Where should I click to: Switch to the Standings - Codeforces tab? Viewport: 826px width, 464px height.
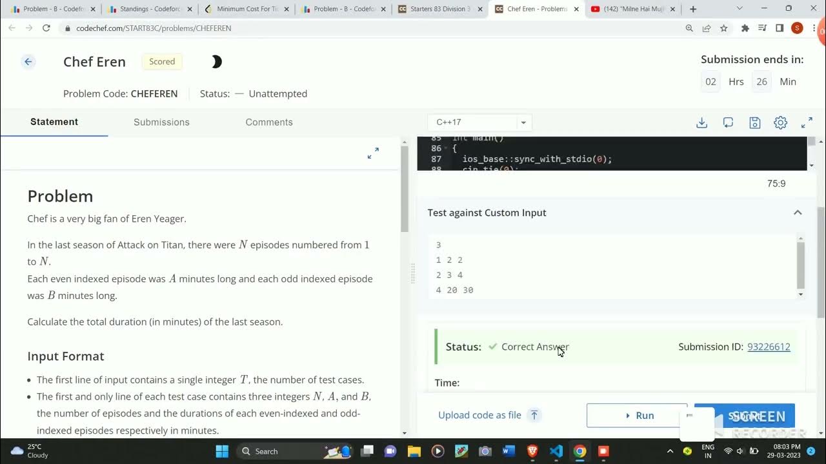click(148, 9)
